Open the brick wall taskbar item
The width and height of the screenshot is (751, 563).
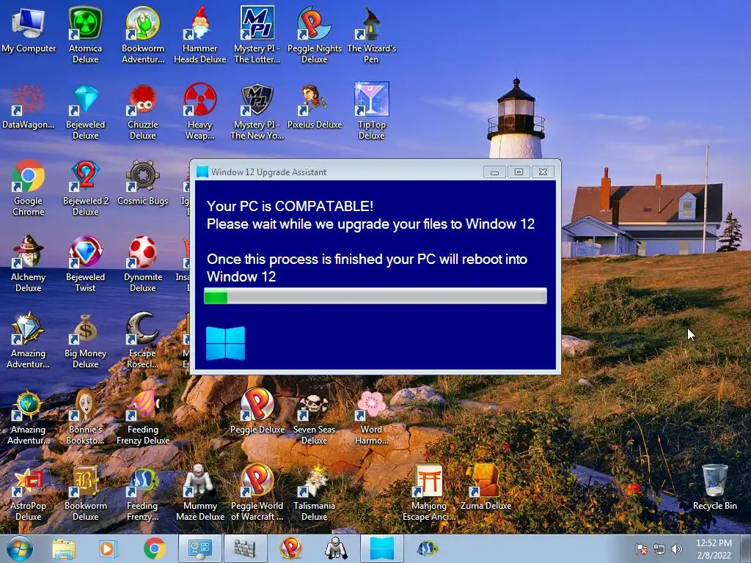point(245,548)
